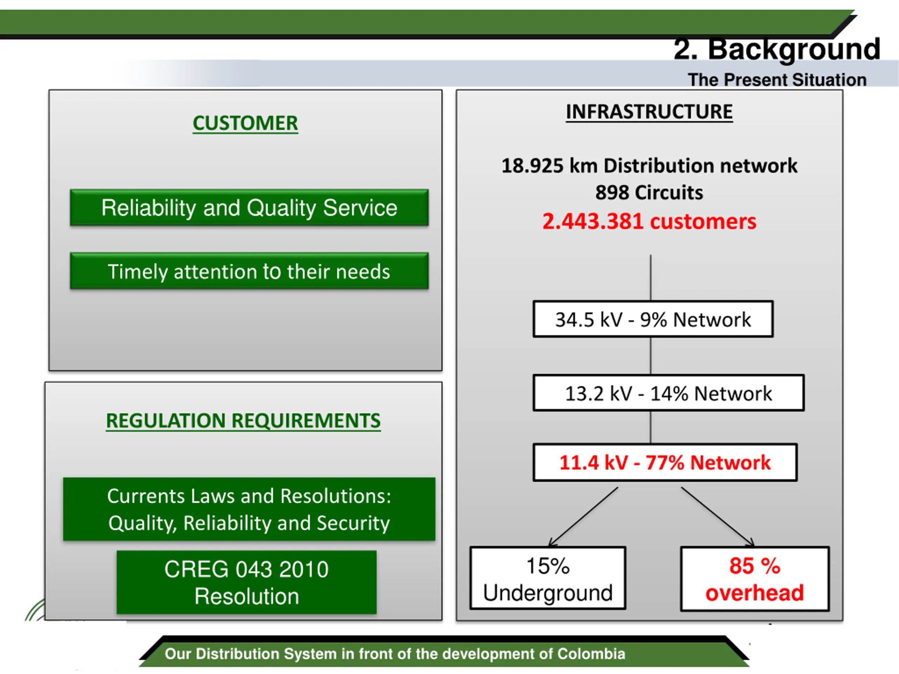The width and height of the screenshot is (899, 674).
Task: Select the red '2.443.381 customers' text
Action: (649, 222)
